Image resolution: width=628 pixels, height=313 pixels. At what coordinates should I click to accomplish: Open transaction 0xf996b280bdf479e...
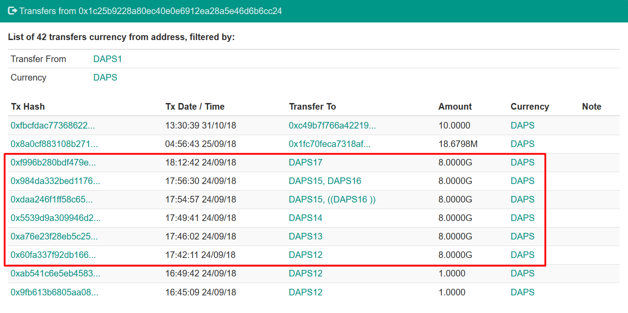click(x=53, y=162)
